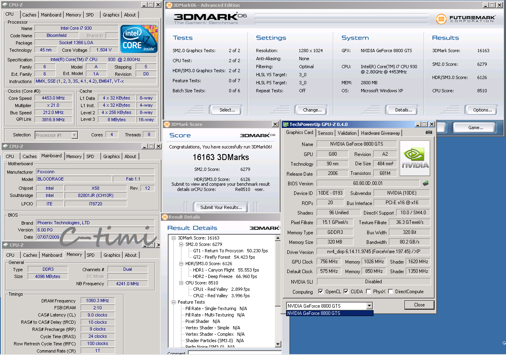Click title bar icon of CPU-Z Memory window

click(x=5, y=245)
